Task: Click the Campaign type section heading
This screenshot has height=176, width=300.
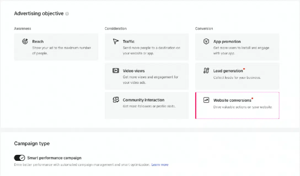Action: click(32, 143)
